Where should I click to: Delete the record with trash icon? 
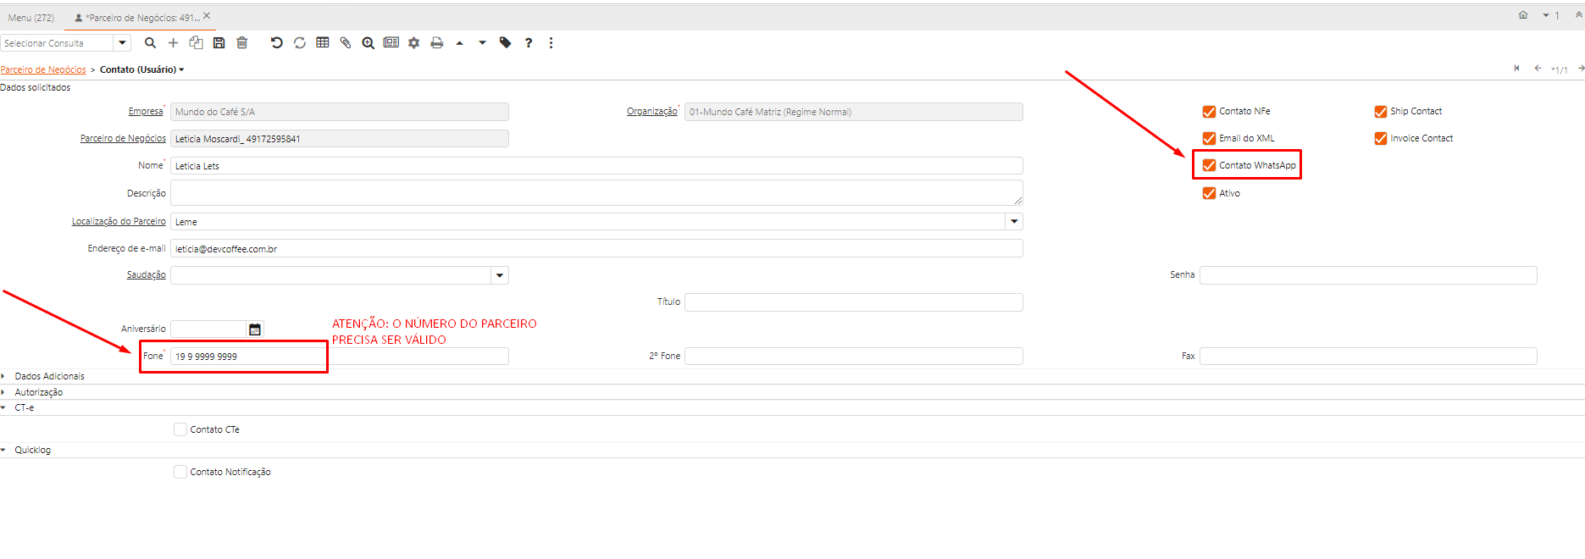(x=242, y=43)
